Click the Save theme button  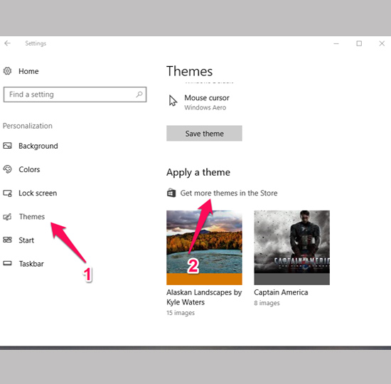204,134
